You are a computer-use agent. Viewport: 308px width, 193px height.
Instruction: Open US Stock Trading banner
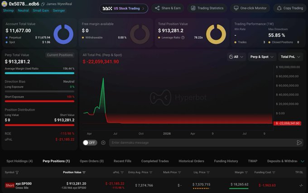pyautogui.click(x=124, y=9)
